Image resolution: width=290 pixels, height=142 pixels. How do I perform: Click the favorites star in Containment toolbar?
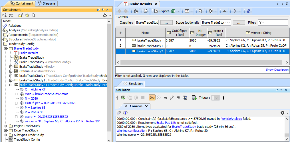[x=27, y=15]
